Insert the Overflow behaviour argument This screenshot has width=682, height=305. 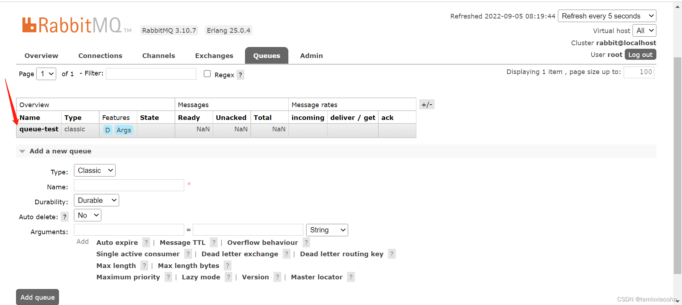[262, 243]
